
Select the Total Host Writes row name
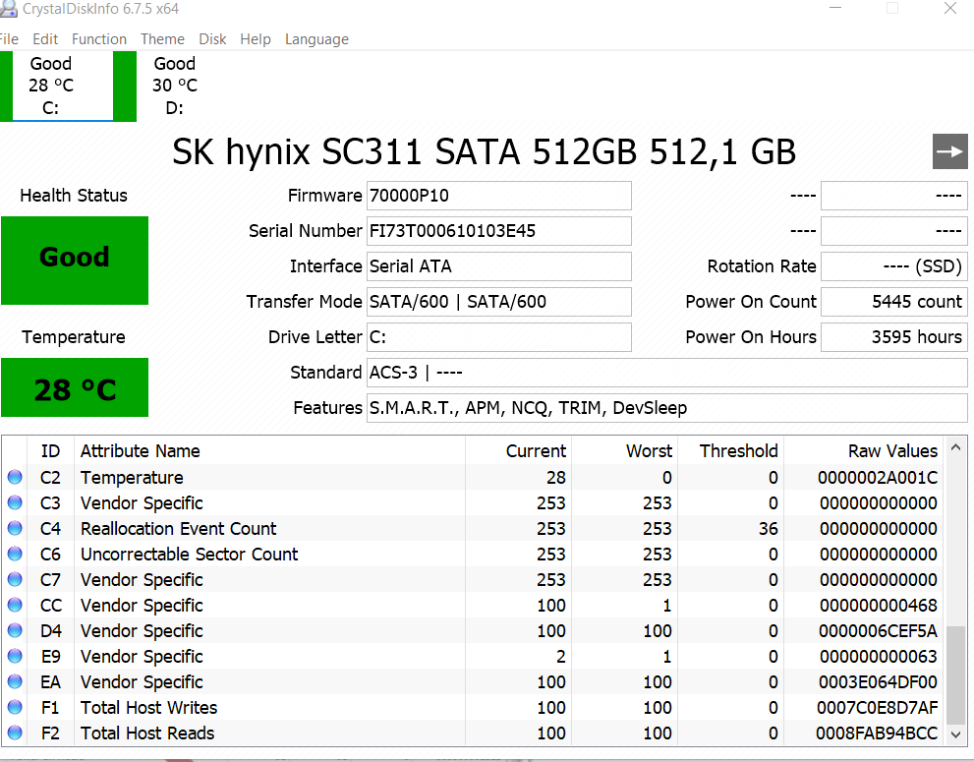(149, 707)
